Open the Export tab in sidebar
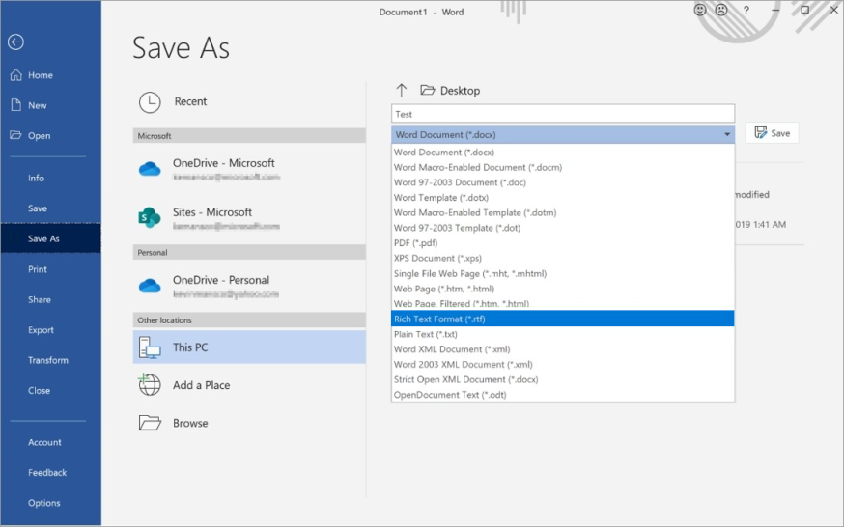This screenshot has height=527, width=844. (x=42, y=330)
